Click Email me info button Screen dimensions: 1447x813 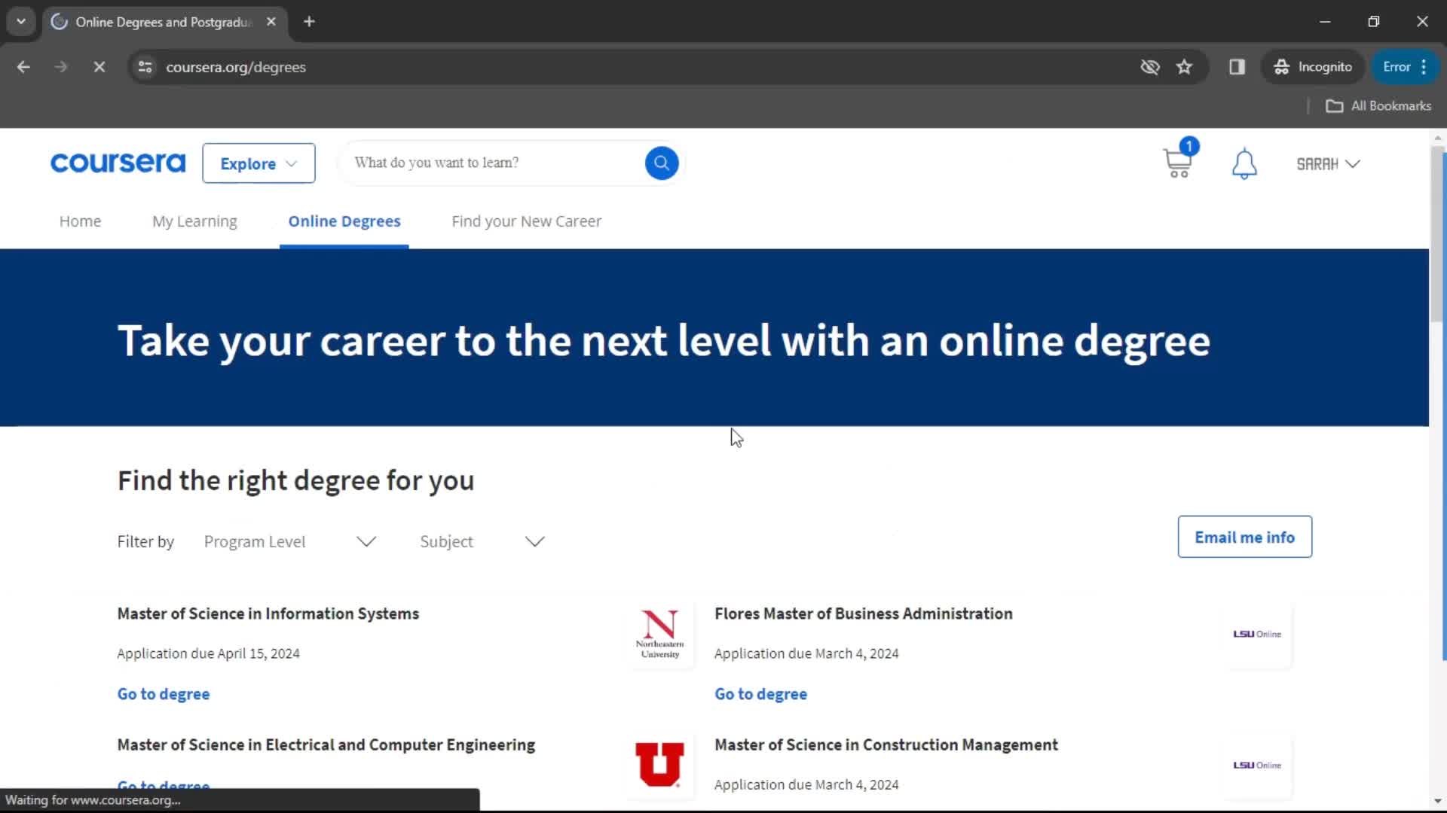[1245, 537]
